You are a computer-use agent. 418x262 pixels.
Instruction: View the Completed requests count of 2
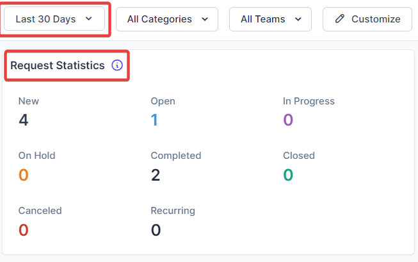click(x=156, y=174)
